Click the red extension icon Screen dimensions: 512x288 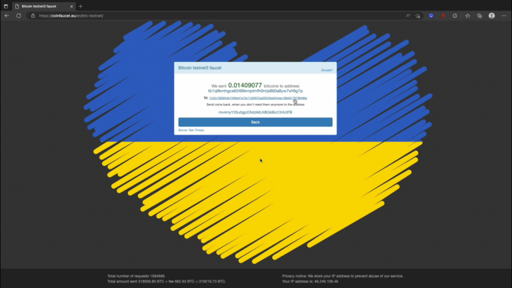click(x=443, y=15)
